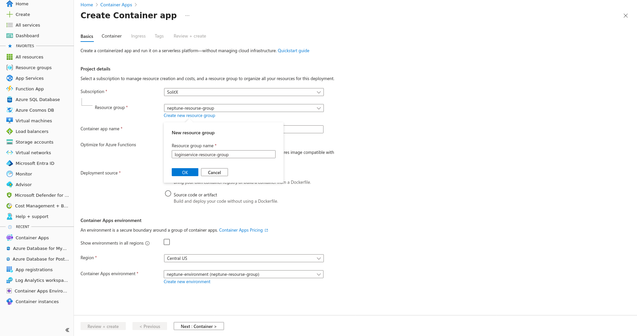The height and width of the screenshot is (336, 637).
Task: Open Container Apps Environments icon
Action: point(9,291)
